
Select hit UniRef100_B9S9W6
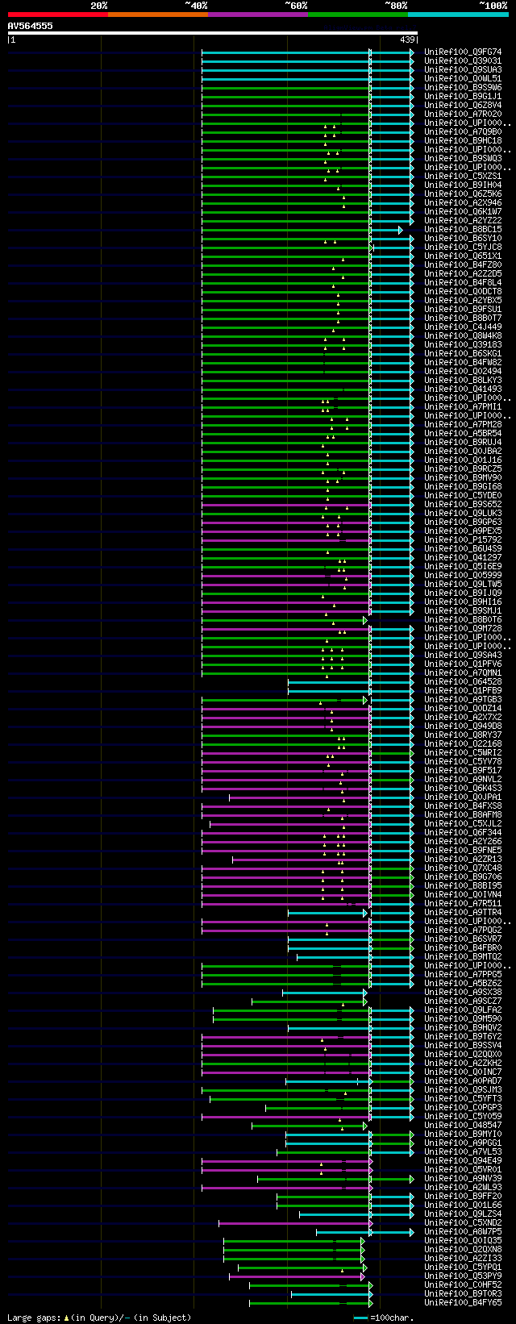pyautogui.click(x=463, y=88)
